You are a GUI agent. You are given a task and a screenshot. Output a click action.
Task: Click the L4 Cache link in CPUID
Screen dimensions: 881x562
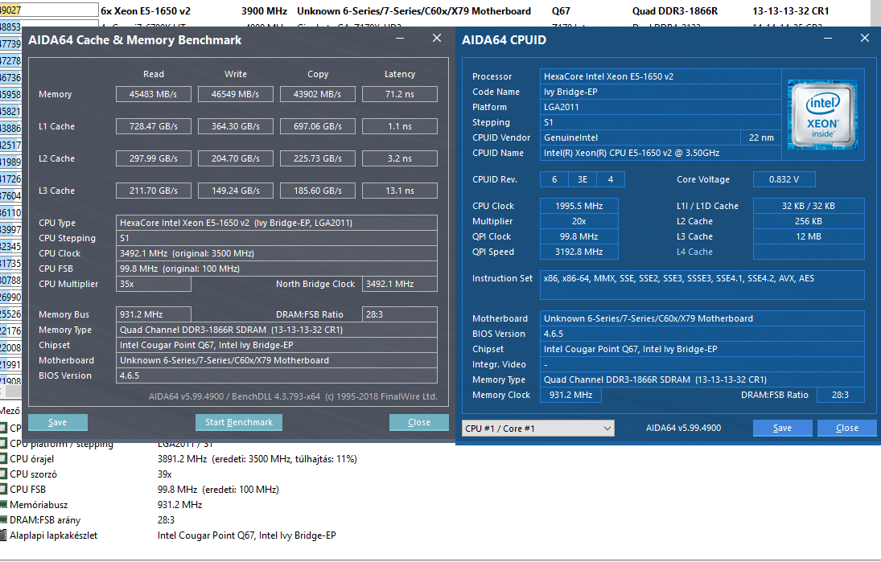tap(694, 252)
